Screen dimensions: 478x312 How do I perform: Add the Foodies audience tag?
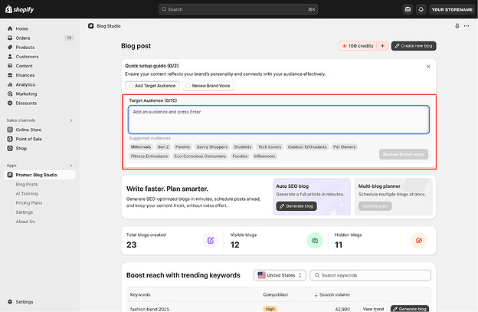pos(240,156)
